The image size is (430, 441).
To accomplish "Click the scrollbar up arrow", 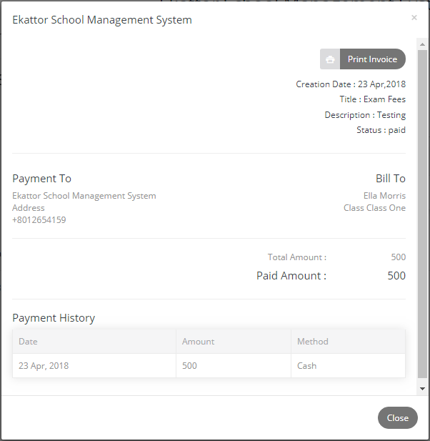I will [x=422, y=44].
